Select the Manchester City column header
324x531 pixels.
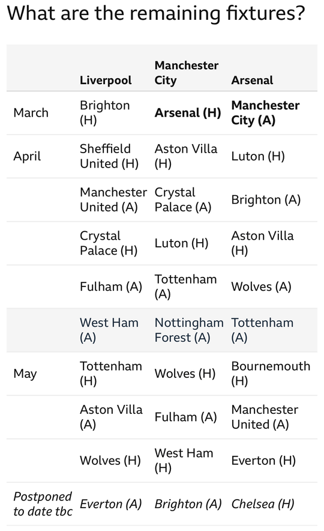coord(187,73)
